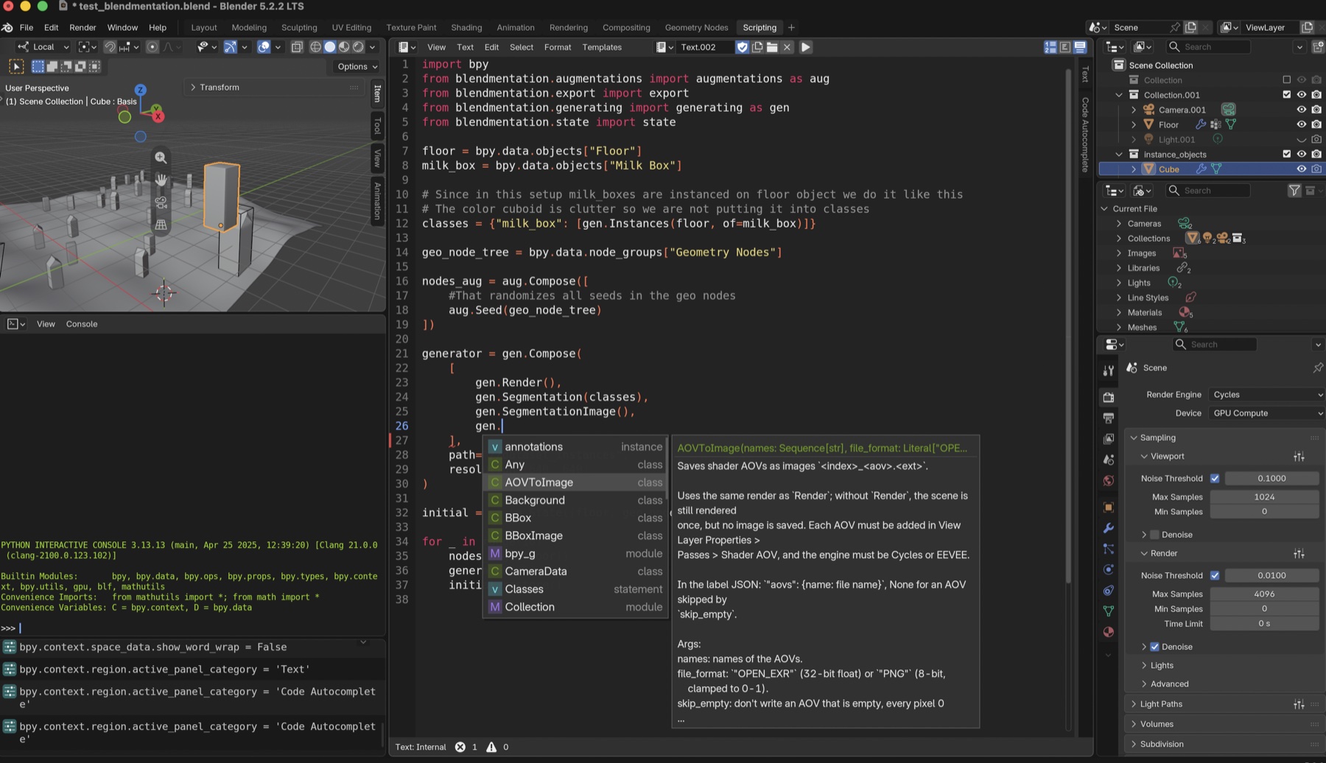Toggle Viewport Noise Threshold checkbox
Viewport: 1326px width, 763px height.
pyautogui.click(x=1215, y=479)
